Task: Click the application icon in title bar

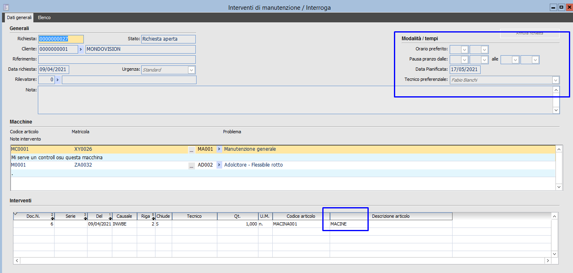Action: click(6, 7)
